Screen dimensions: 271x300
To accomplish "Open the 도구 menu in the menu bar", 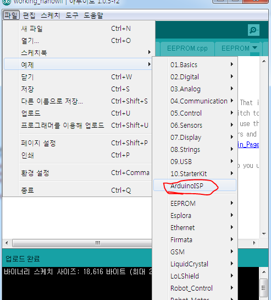I will pyautogui.click(x=72, y=15).
